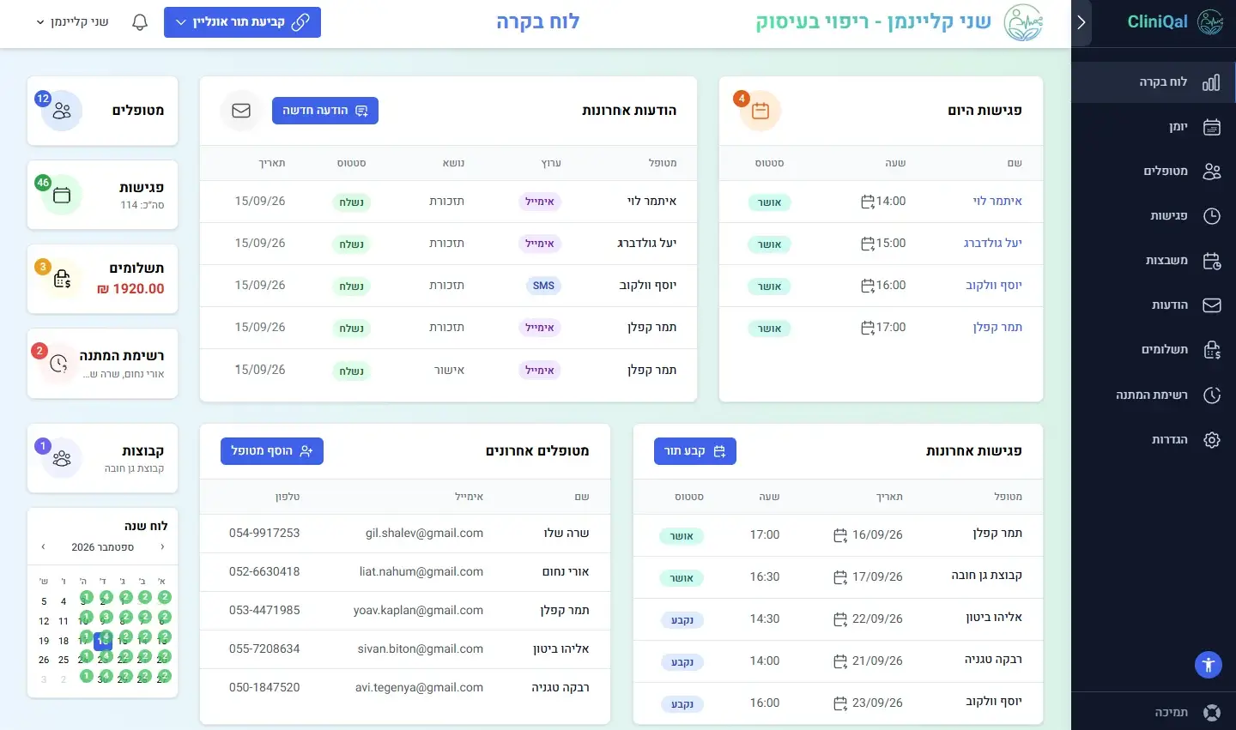Select day 25 in the September 2026 calendar
The height and width of the screenshot is (730, 1236).
pos(64,661)
